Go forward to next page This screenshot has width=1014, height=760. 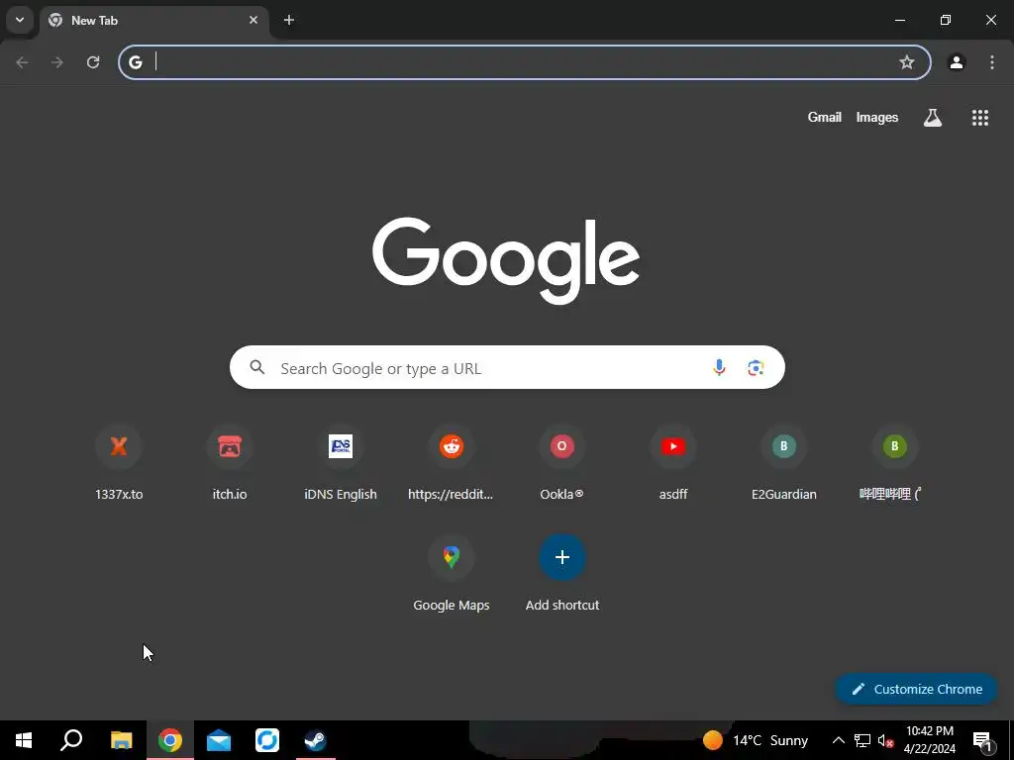click(57, 62)
